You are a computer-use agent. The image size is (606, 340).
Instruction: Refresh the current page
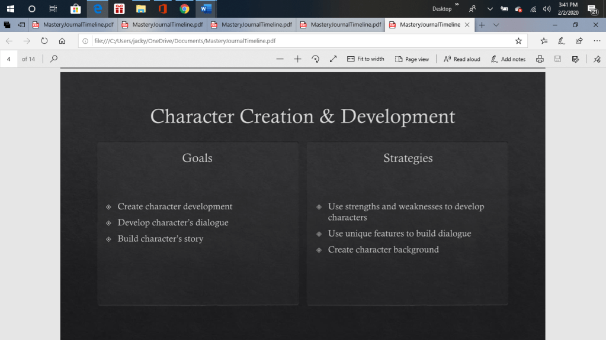(x=44, y=41)
